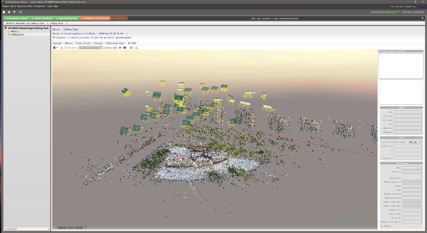Click Position X field

(x=408, y=146)
